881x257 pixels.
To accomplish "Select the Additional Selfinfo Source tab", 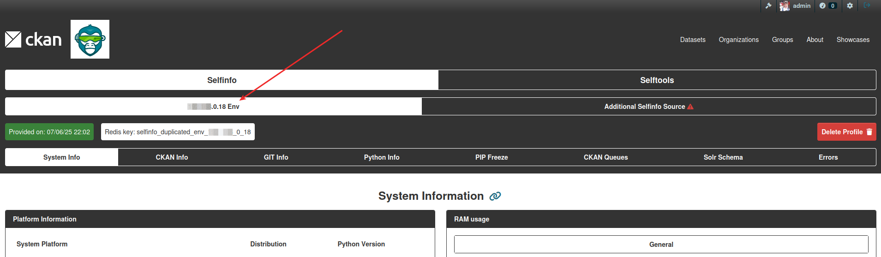I will point(649,106).
